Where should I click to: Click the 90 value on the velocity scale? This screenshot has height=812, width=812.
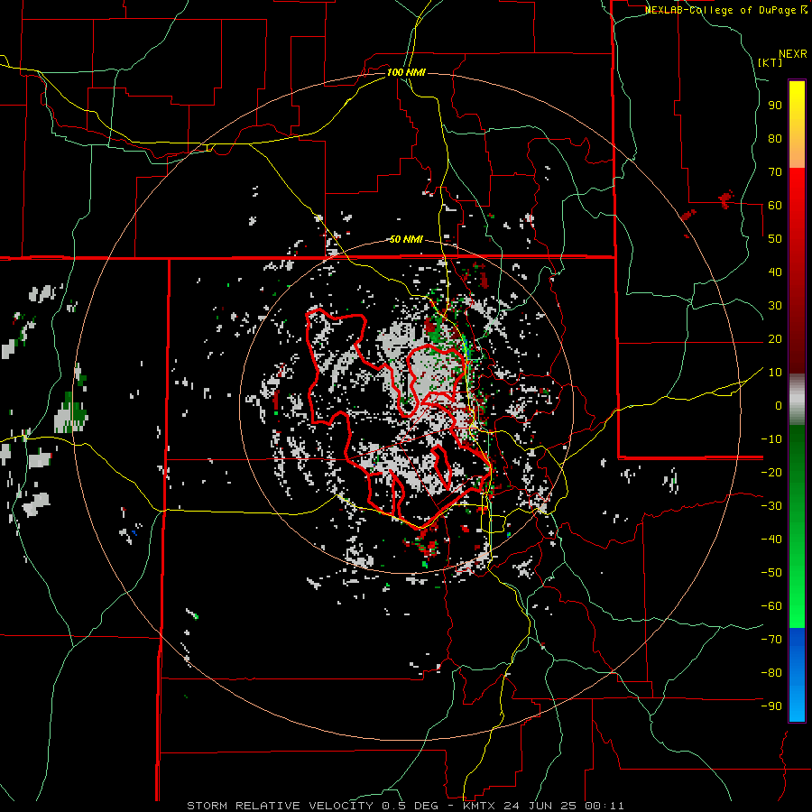point(775,106)
